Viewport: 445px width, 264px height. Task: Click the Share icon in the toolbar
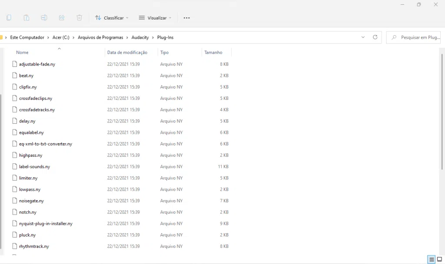62,18
